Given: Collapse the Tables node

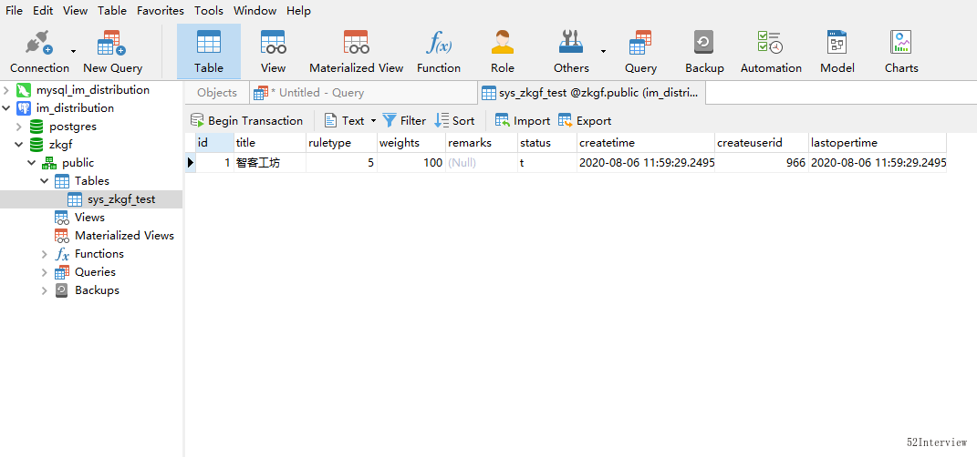Looking at the screenshot, I should (x=44, y=181).
